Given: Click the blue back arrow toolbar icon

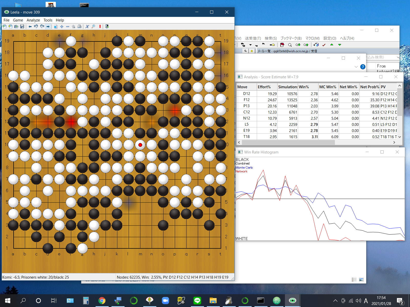Looking at the screenshot, I should [x=30, y=27].
